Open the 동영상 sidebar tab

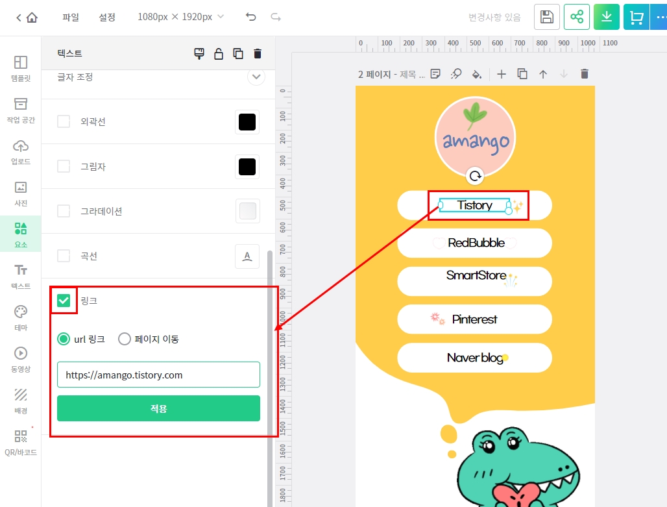20,360
